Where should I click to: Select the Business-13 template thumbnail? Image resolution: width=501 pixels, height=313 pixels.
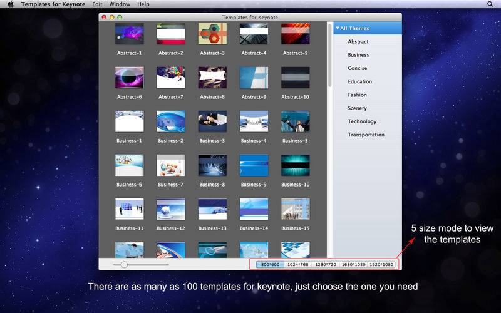point(212,209)
